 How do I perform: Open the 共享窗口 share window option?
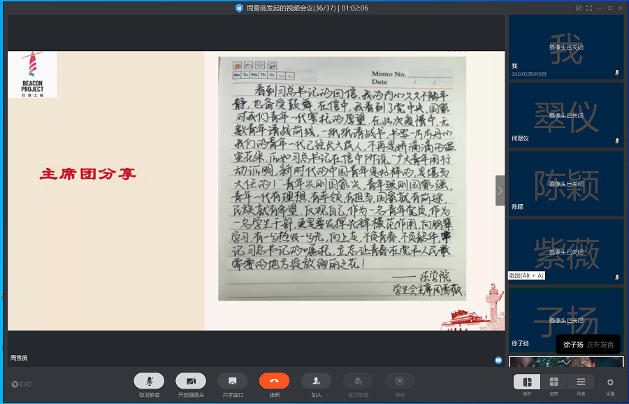[x=232, y=381]
